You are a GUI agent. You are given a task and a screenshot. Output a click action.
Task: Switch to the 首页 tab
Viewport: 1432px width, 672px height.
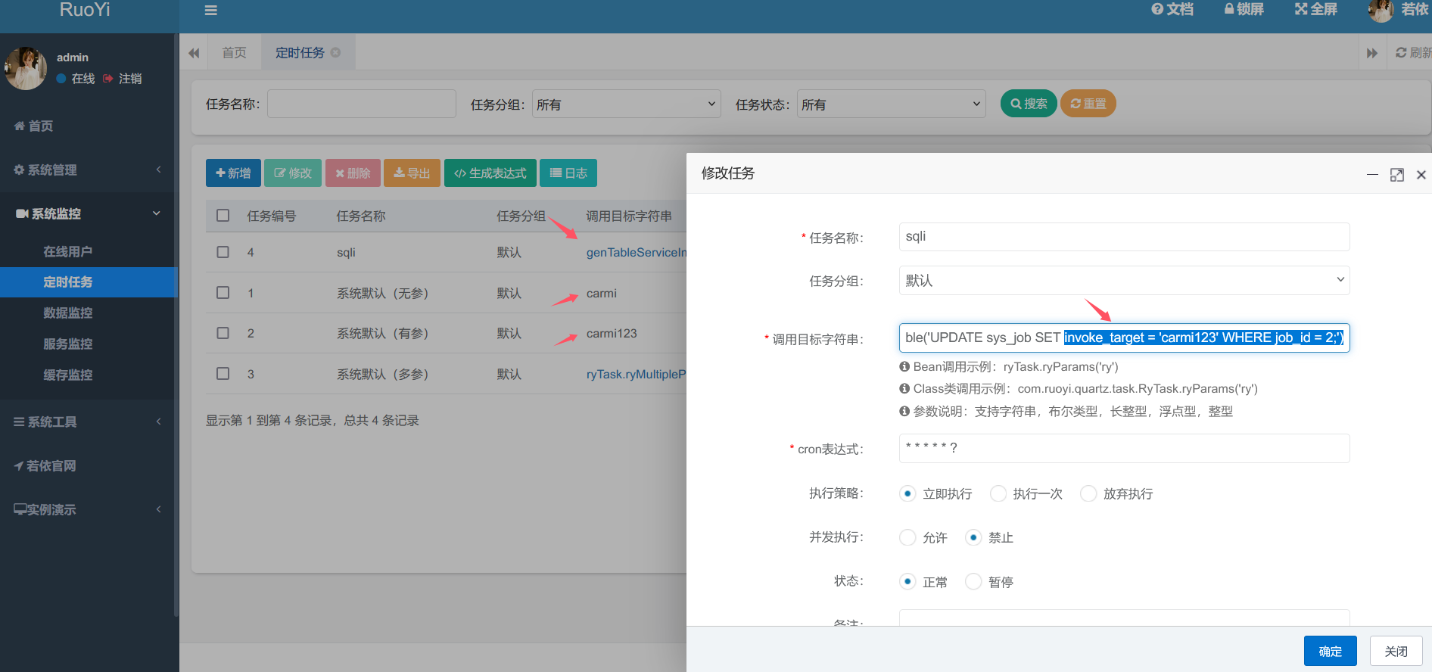(x=234, y=52)
